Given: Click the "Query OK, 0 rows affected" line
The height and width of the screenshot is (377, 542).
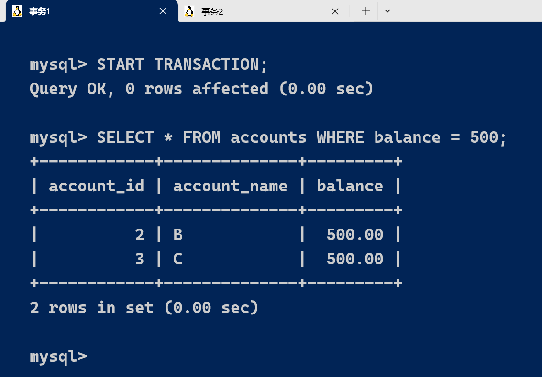Looking at the screenshot, I should (201, 89).
